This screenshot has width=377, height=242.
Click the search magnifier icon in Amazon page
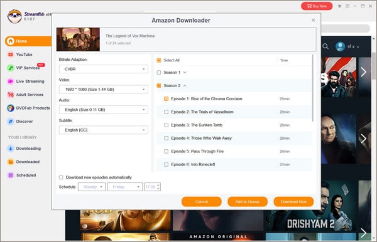pos(325,46)
